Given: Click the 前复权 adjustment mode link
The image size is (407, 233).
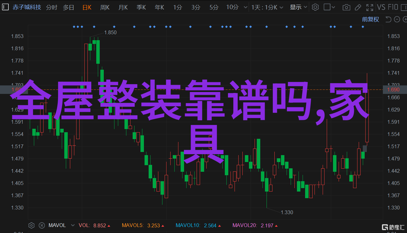Looking at the screenshot, I should (x=370, y=19).
